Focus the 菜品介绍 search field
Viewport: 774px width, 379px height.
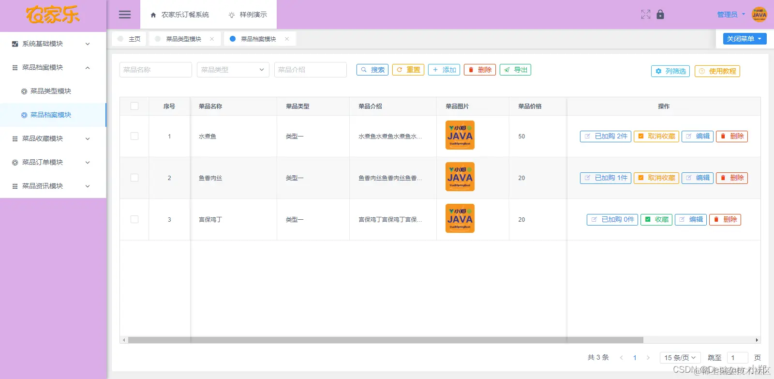311,70
